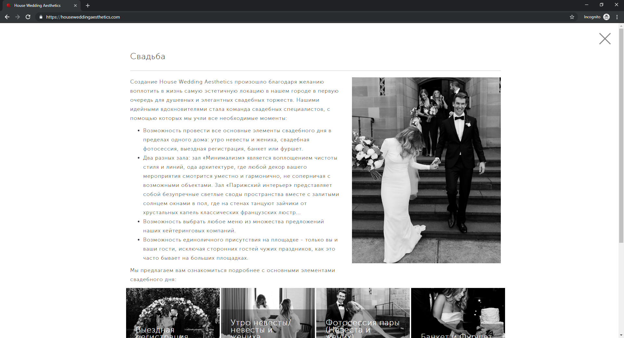
Task: Close the Свадьба overlay with the large X
Action: (604, 39)
